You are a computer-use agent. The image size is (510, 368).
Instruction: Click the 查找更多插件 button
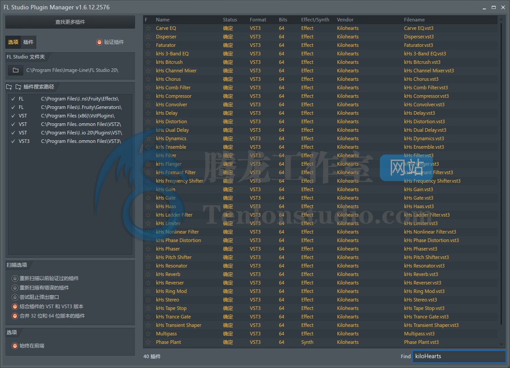(70, 22)
